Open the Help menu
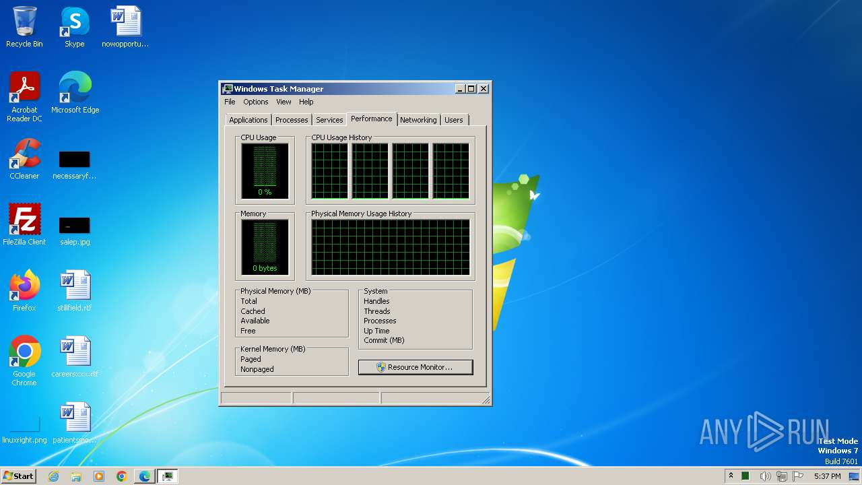Image resolution: width=862 pixels, height=485 pixels. click(x=306, y=102)
